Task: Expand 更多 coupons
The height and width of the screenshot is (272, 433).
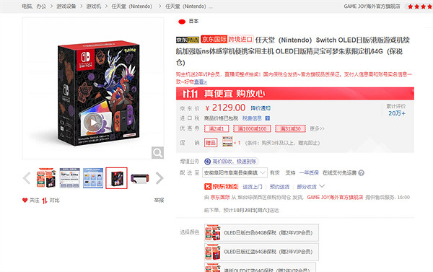Action: (x=317, y=128)
